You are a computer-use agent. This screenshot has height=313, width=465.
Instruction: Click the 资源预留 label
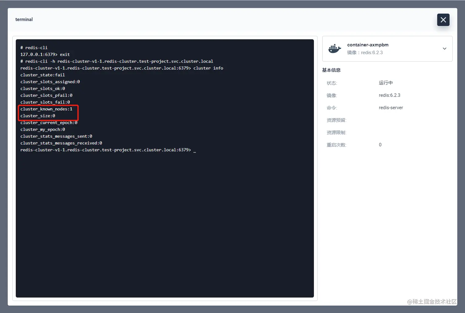pos(336,120)
